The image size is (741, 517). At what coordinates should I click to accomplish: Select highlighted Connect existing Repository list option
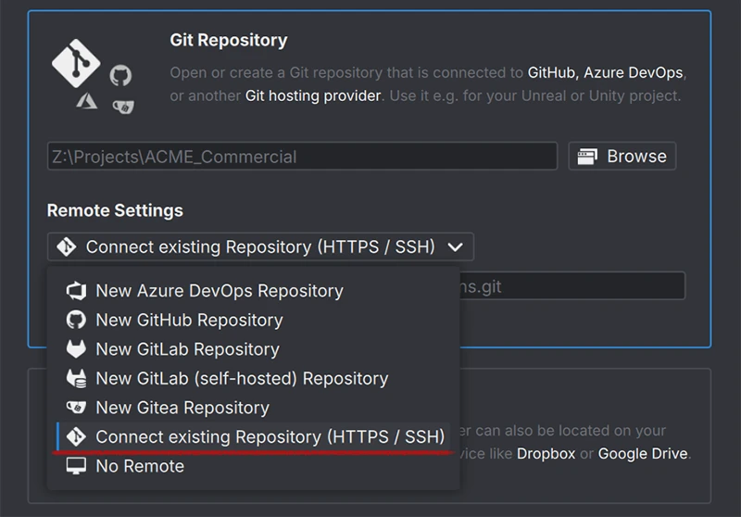click(x=270, y=436)
